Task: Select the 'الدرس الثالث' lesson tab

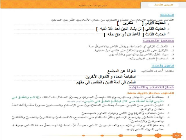Action: (163, 5)
